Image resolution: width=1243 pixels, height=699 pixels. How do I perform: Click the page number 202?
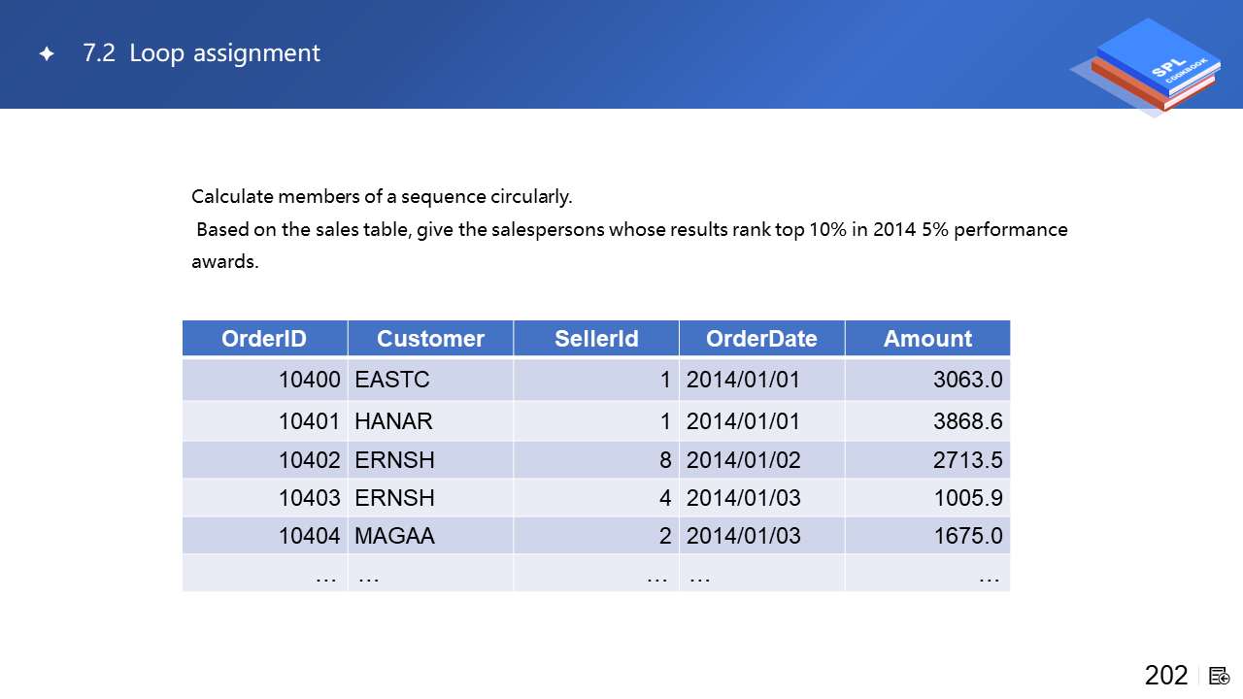coord(1166,676)
